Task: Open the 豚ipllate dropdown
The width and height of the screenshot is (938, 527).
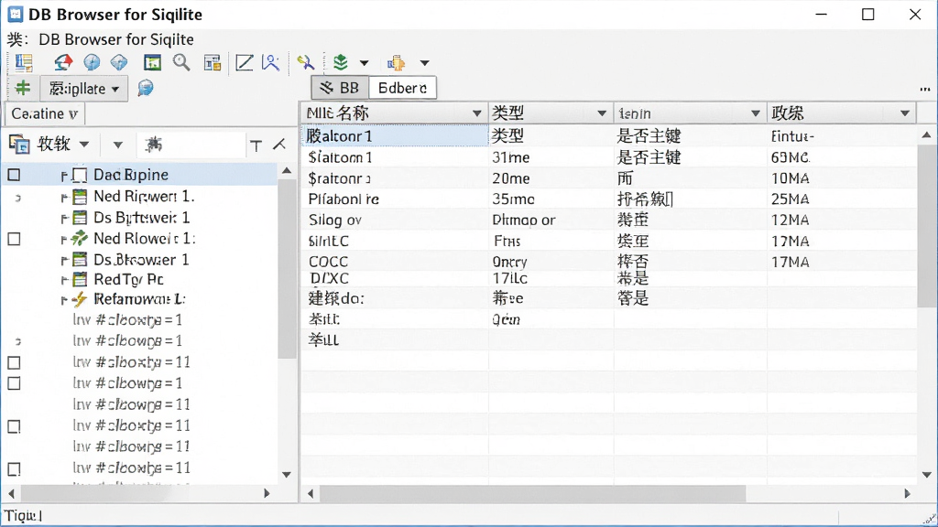Action: [83, 89]
